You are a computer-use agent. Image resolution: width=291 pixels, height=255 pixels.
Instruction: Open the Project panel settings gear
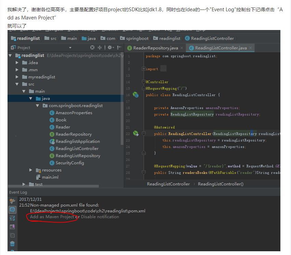(x=110, y=48)
